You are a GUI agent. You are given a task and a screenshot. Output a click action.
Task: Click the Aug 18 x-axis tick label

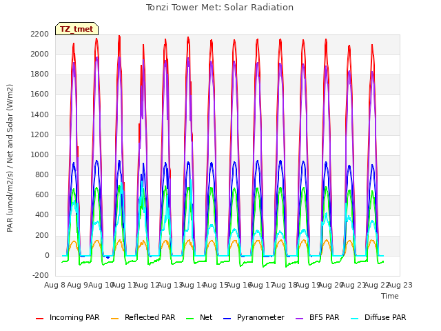coord(285,285)
